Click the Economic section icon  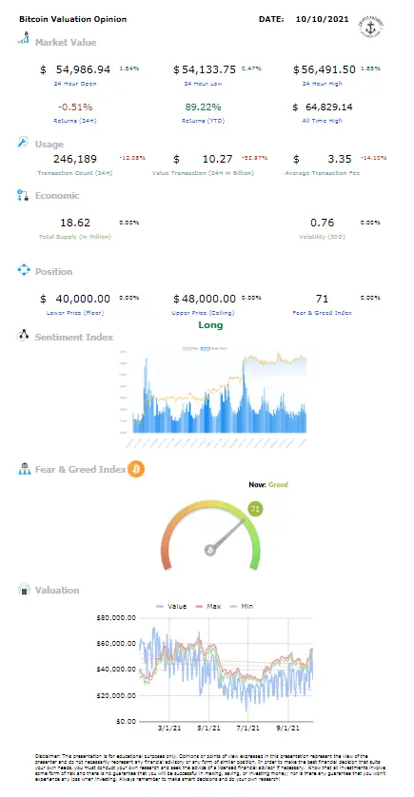tap(24, 195)
